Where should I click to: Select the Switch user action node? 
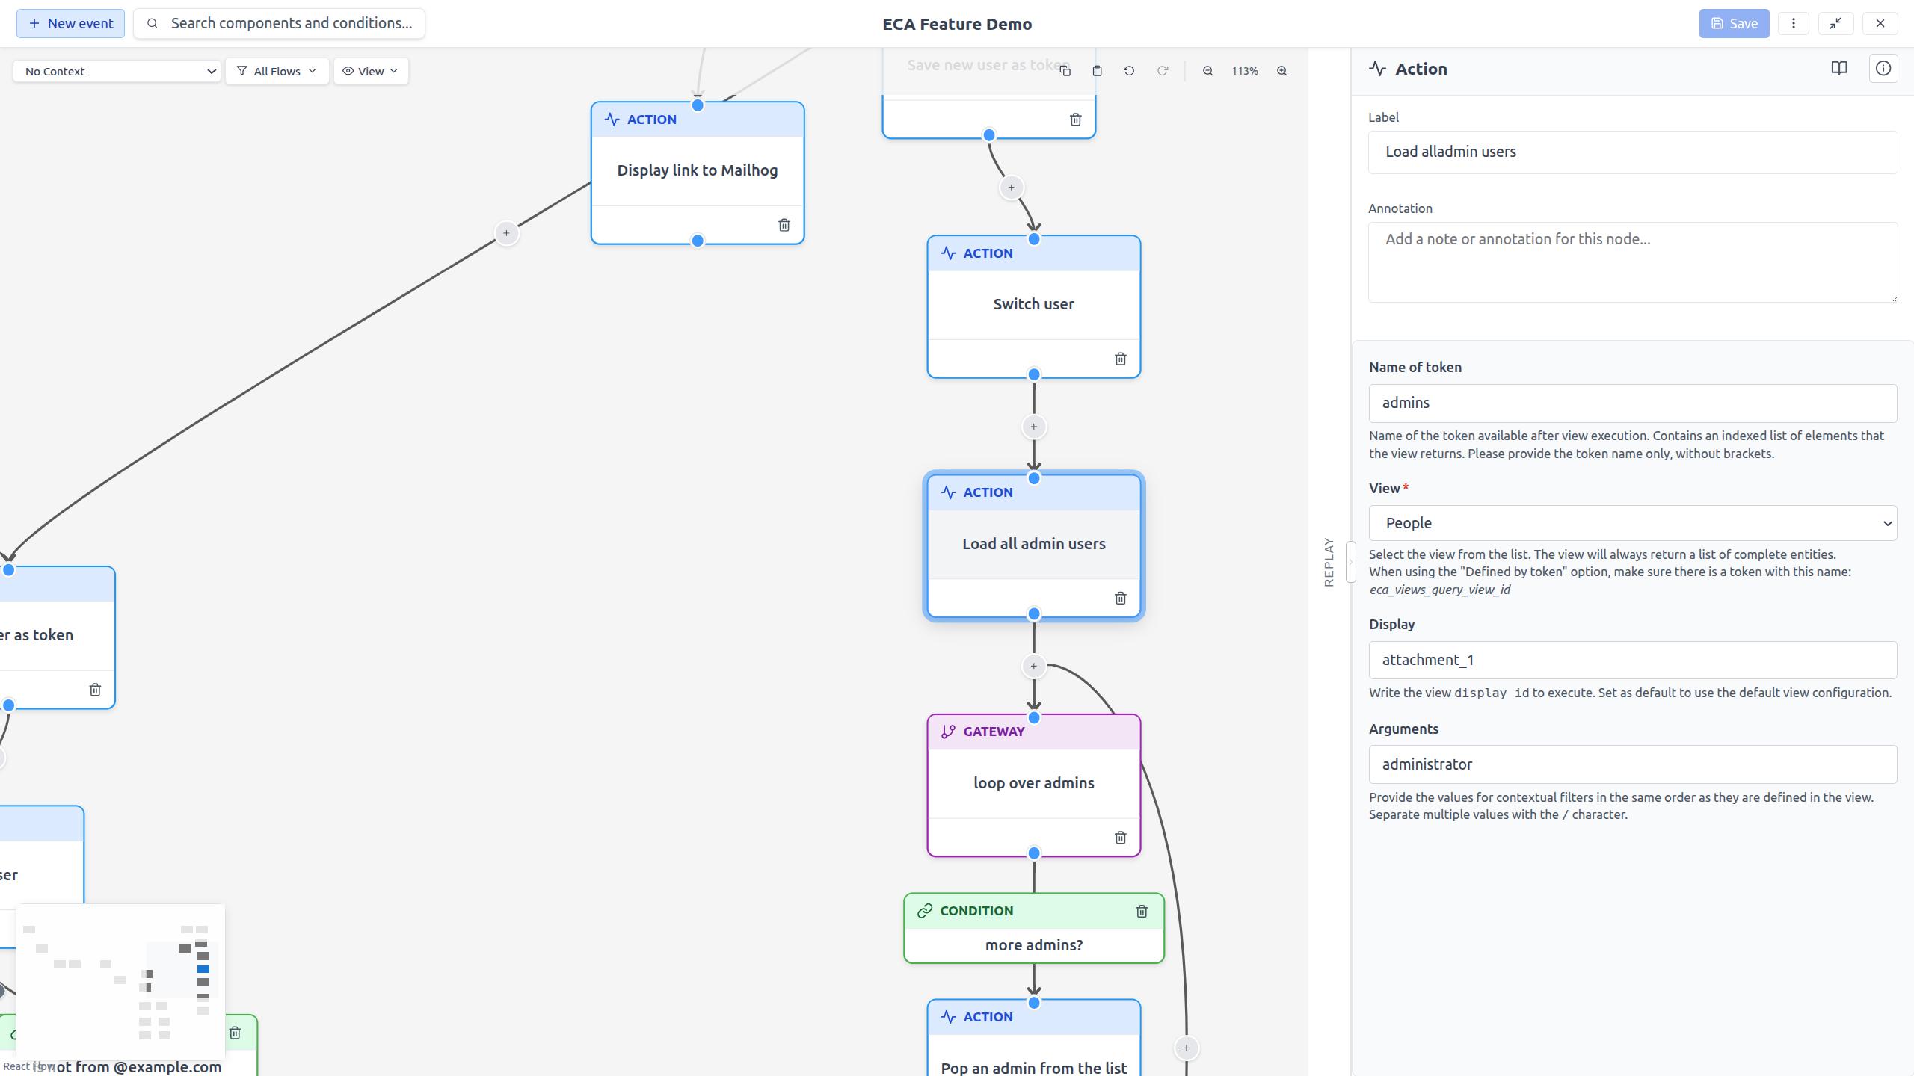pyautogui.click(x=1033, y=303)
